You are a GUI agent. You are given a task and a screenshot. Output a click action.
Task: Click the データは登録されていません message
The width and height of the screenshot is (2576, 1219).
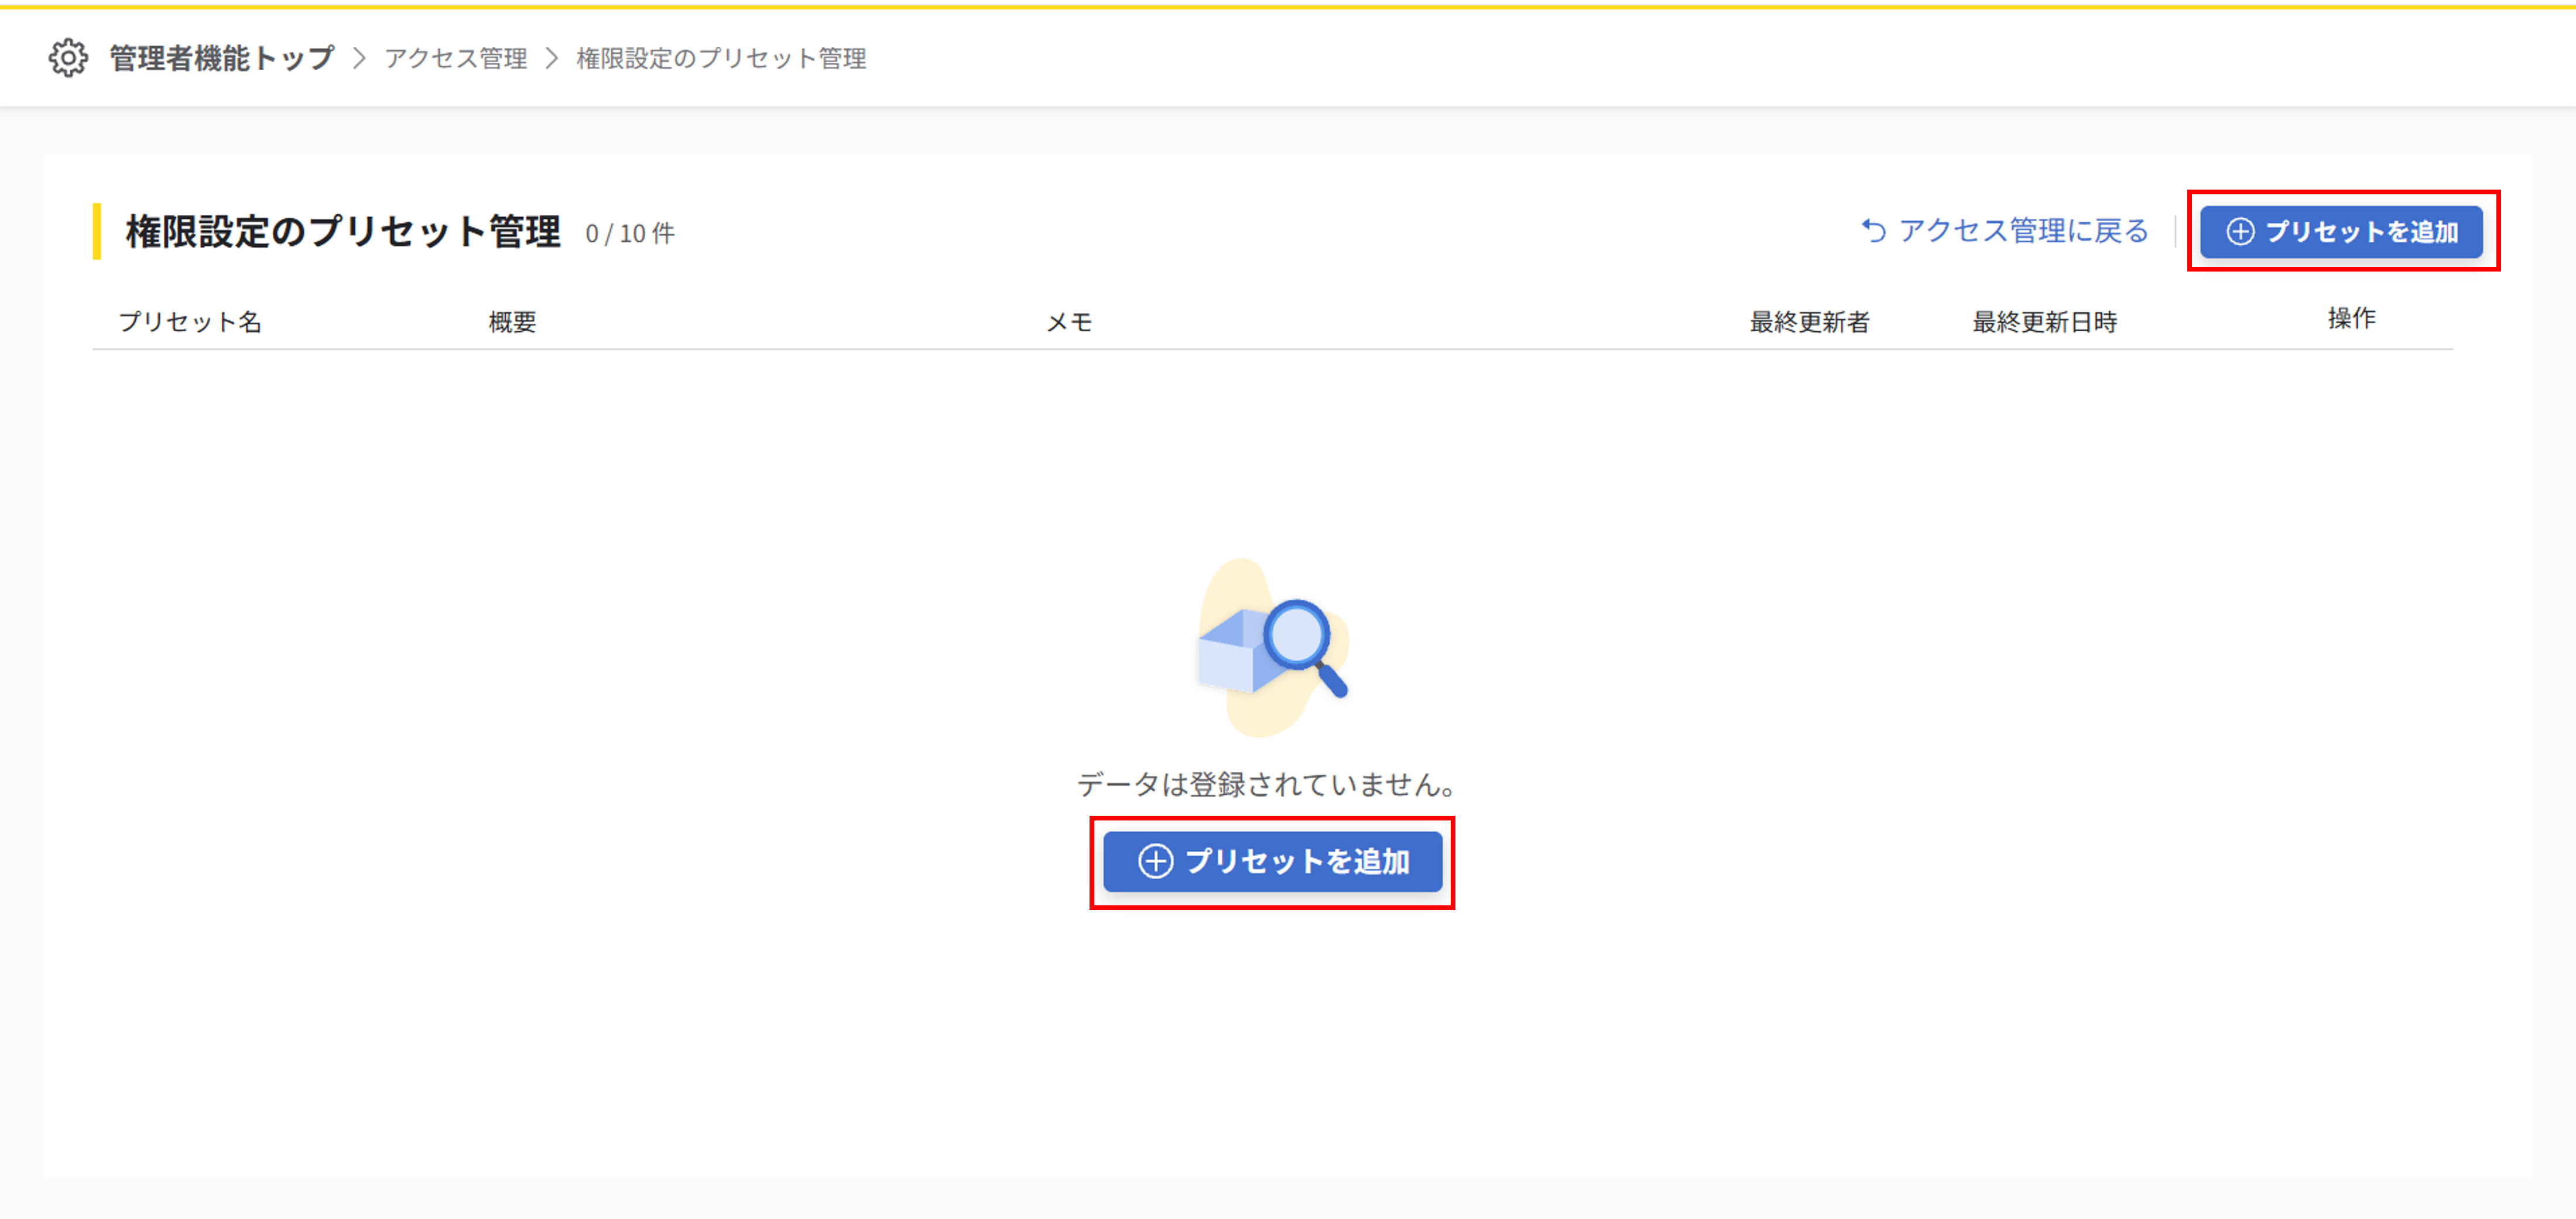(x=1267, y=784)
